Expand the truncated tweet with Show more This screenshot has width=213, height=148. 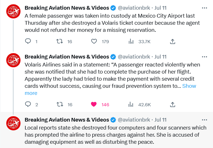coord(189,86)
